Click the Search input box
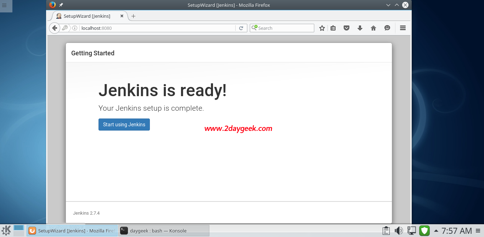This screenshot has height=237, width=484. (x=282, y=28)
